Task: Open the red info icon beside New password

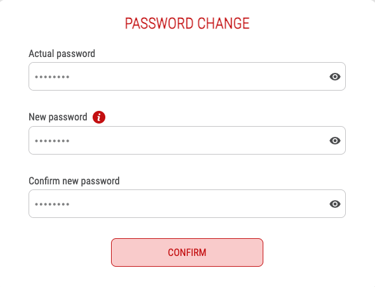Action: [x=99, y=117]
